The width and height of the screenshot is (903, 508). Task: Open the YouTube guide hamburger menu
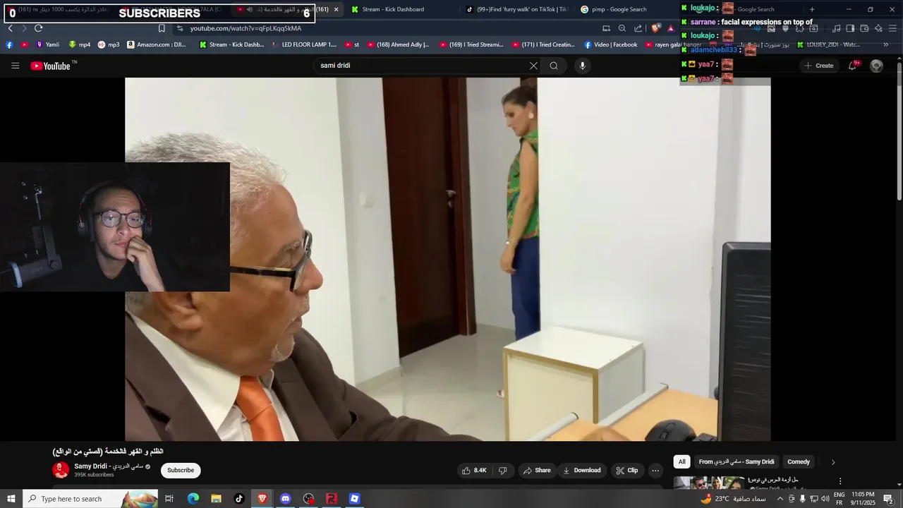(15, 66)
